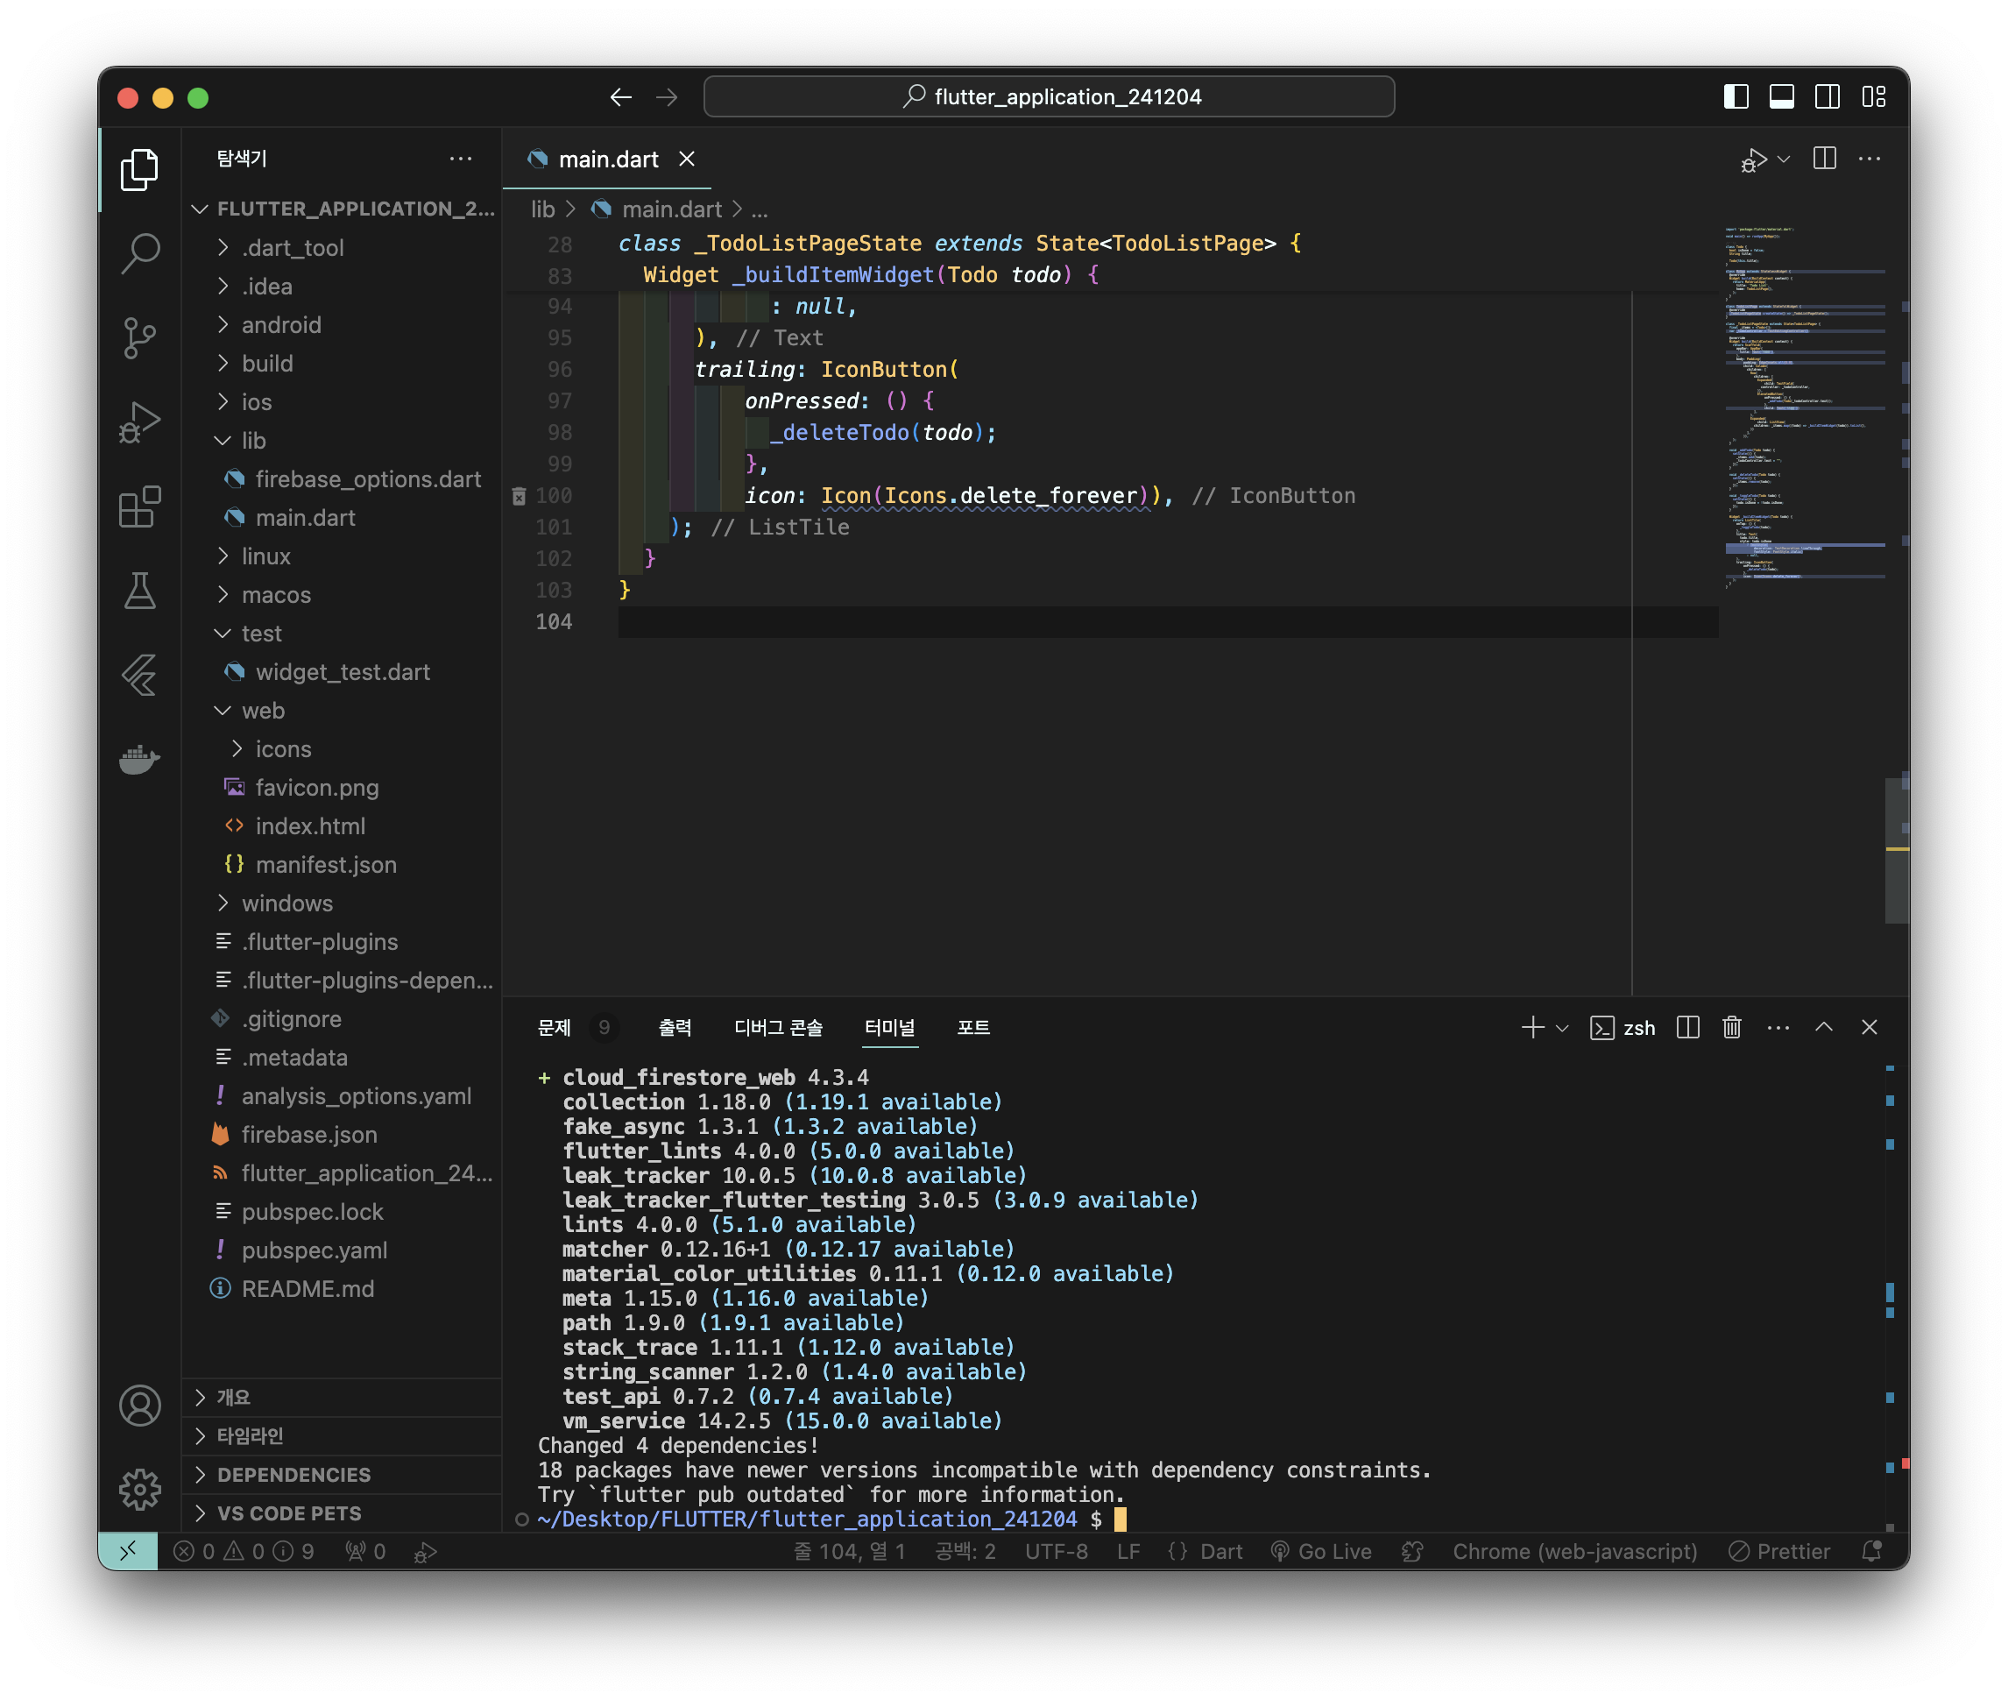Toggle the primary sidebar layout button
Screen dimensions: 2008x1700
[1736, 96]
